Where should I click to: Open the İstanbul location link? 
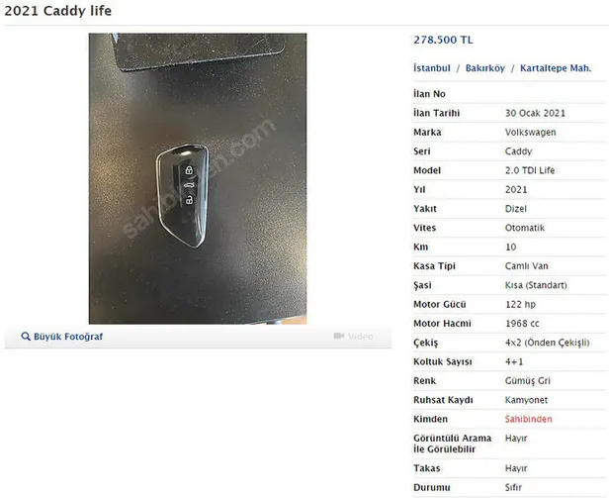432,68
